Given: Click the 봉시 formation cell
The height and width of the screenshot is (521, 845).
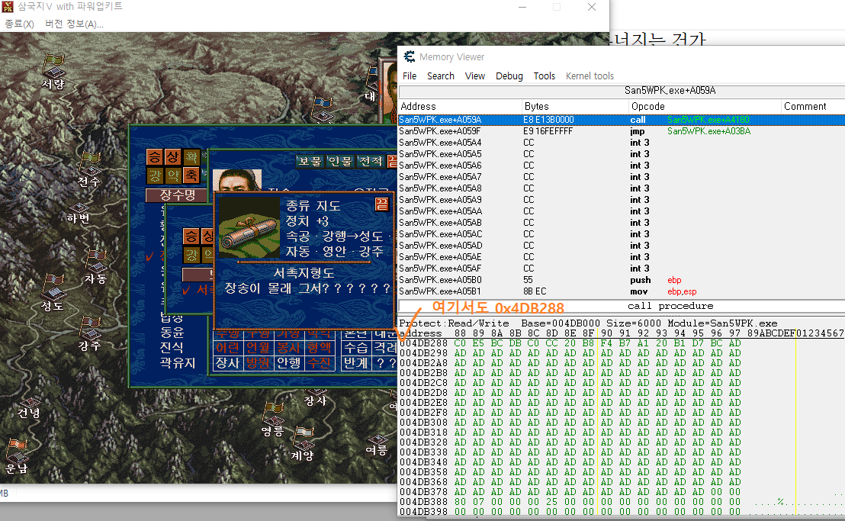Looking at the screenshot, I should point(289,348).
